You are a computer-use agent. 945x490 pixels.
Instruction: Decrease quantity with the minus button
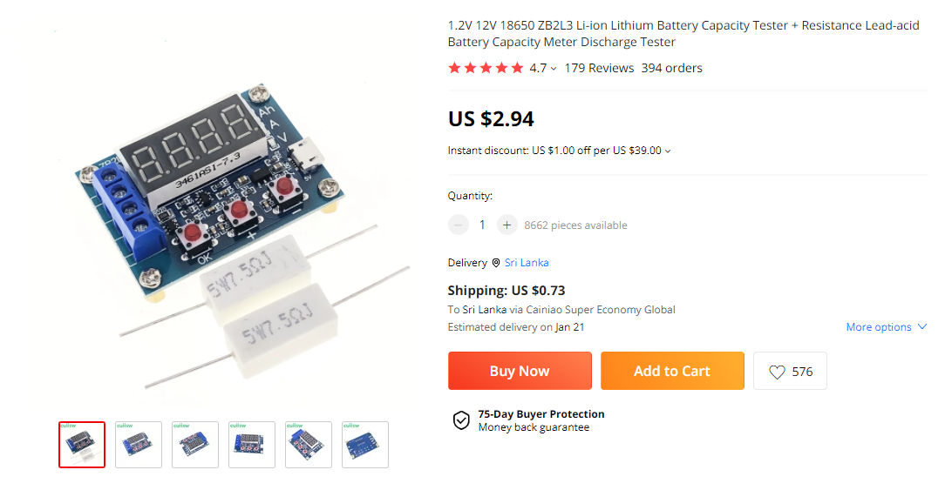point(458,225)
